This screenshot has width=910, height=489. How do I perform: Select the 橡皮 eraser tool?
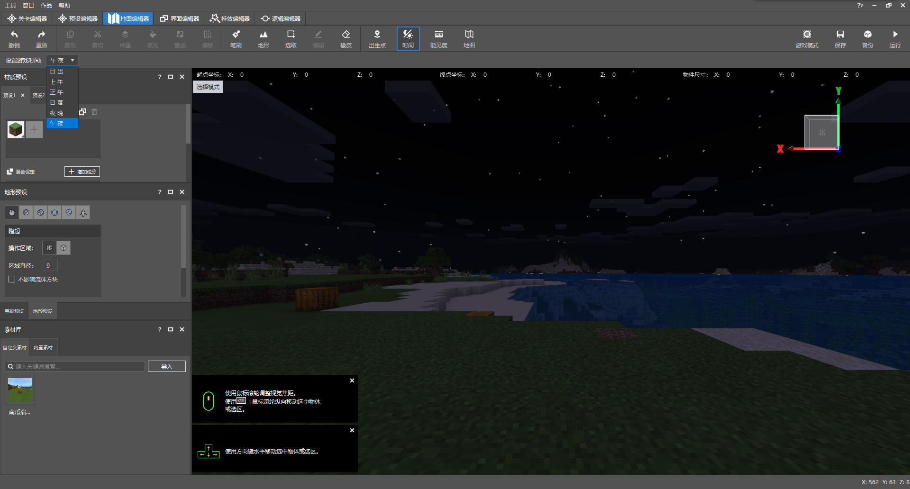click(x=346, y=38)
